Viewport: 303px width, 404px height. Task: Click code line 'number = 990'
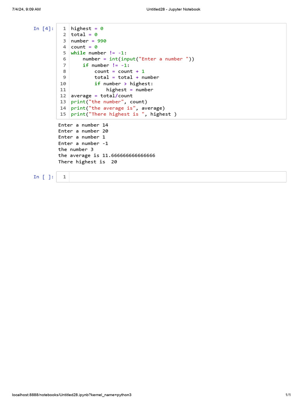click(x=89, y=41)
